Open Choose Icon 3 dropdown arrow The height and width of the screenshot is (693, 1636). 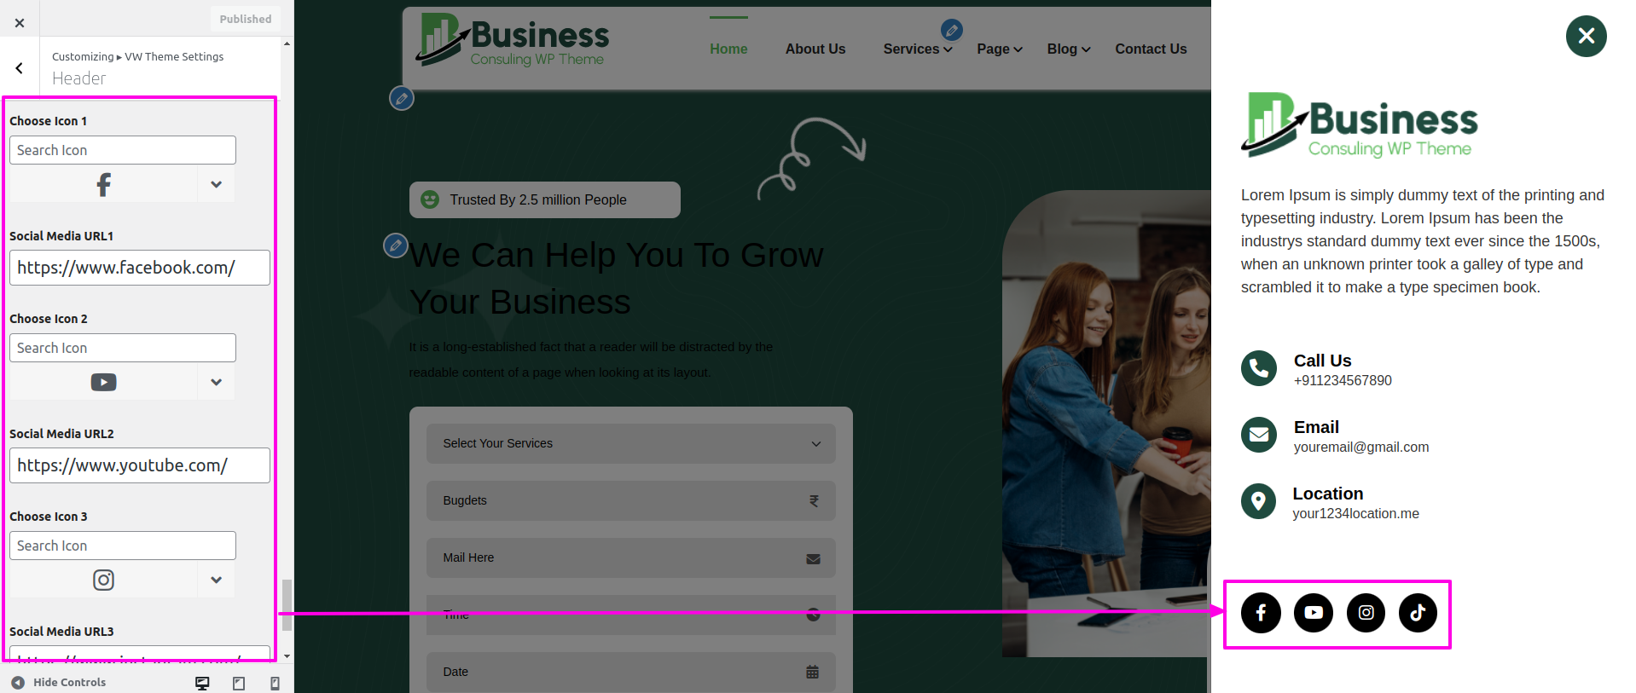(x=216, y=580)
